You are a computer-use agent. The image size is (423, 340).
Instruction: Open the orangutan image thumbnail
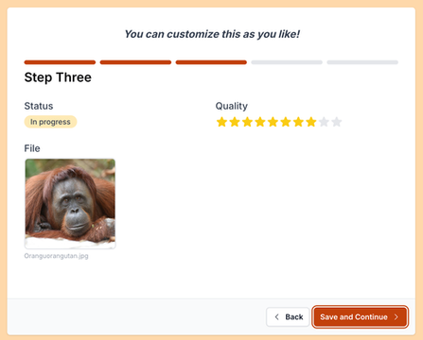[70, 204]
